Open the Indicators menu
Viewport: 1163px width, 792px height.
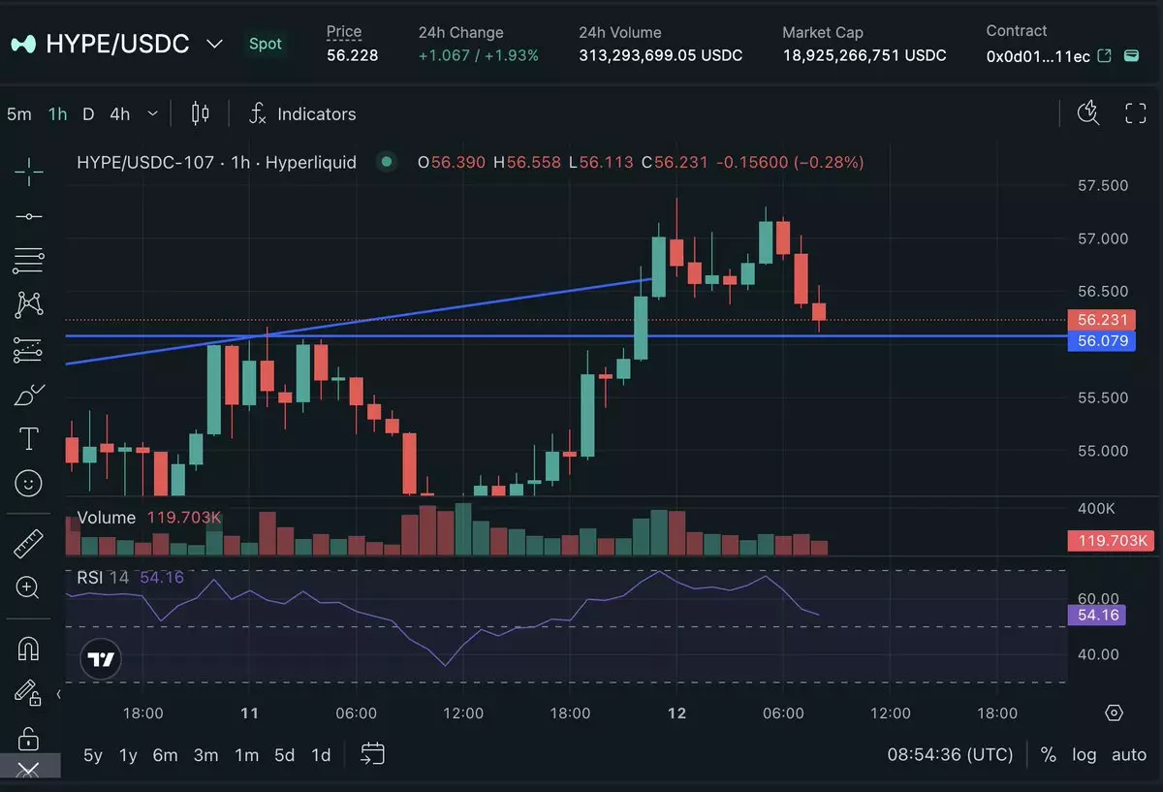pyautogui.click(x=302, y=113)
